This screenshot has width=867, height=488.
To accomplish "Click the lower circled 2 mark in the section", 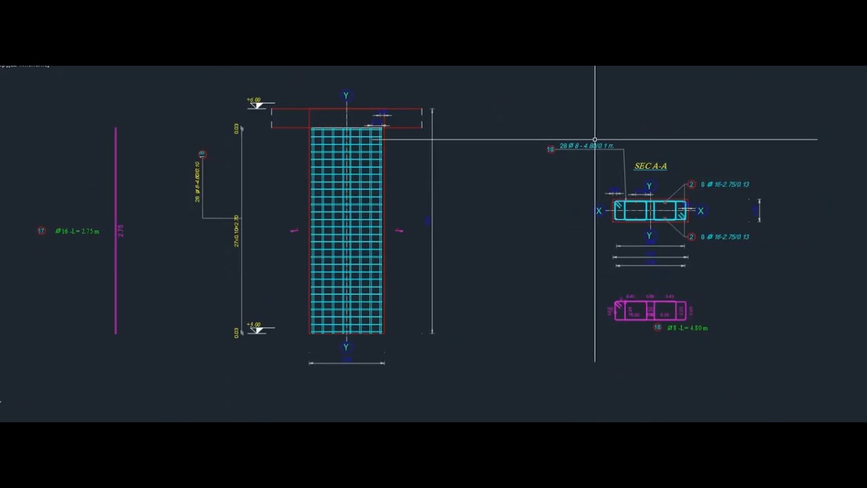I will click(691, 237).
